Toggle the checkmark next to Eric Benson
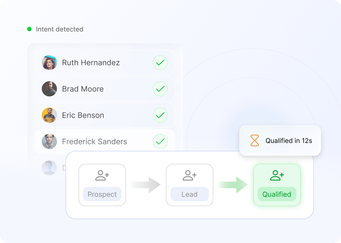341x243 pixels. coord(160,115)
